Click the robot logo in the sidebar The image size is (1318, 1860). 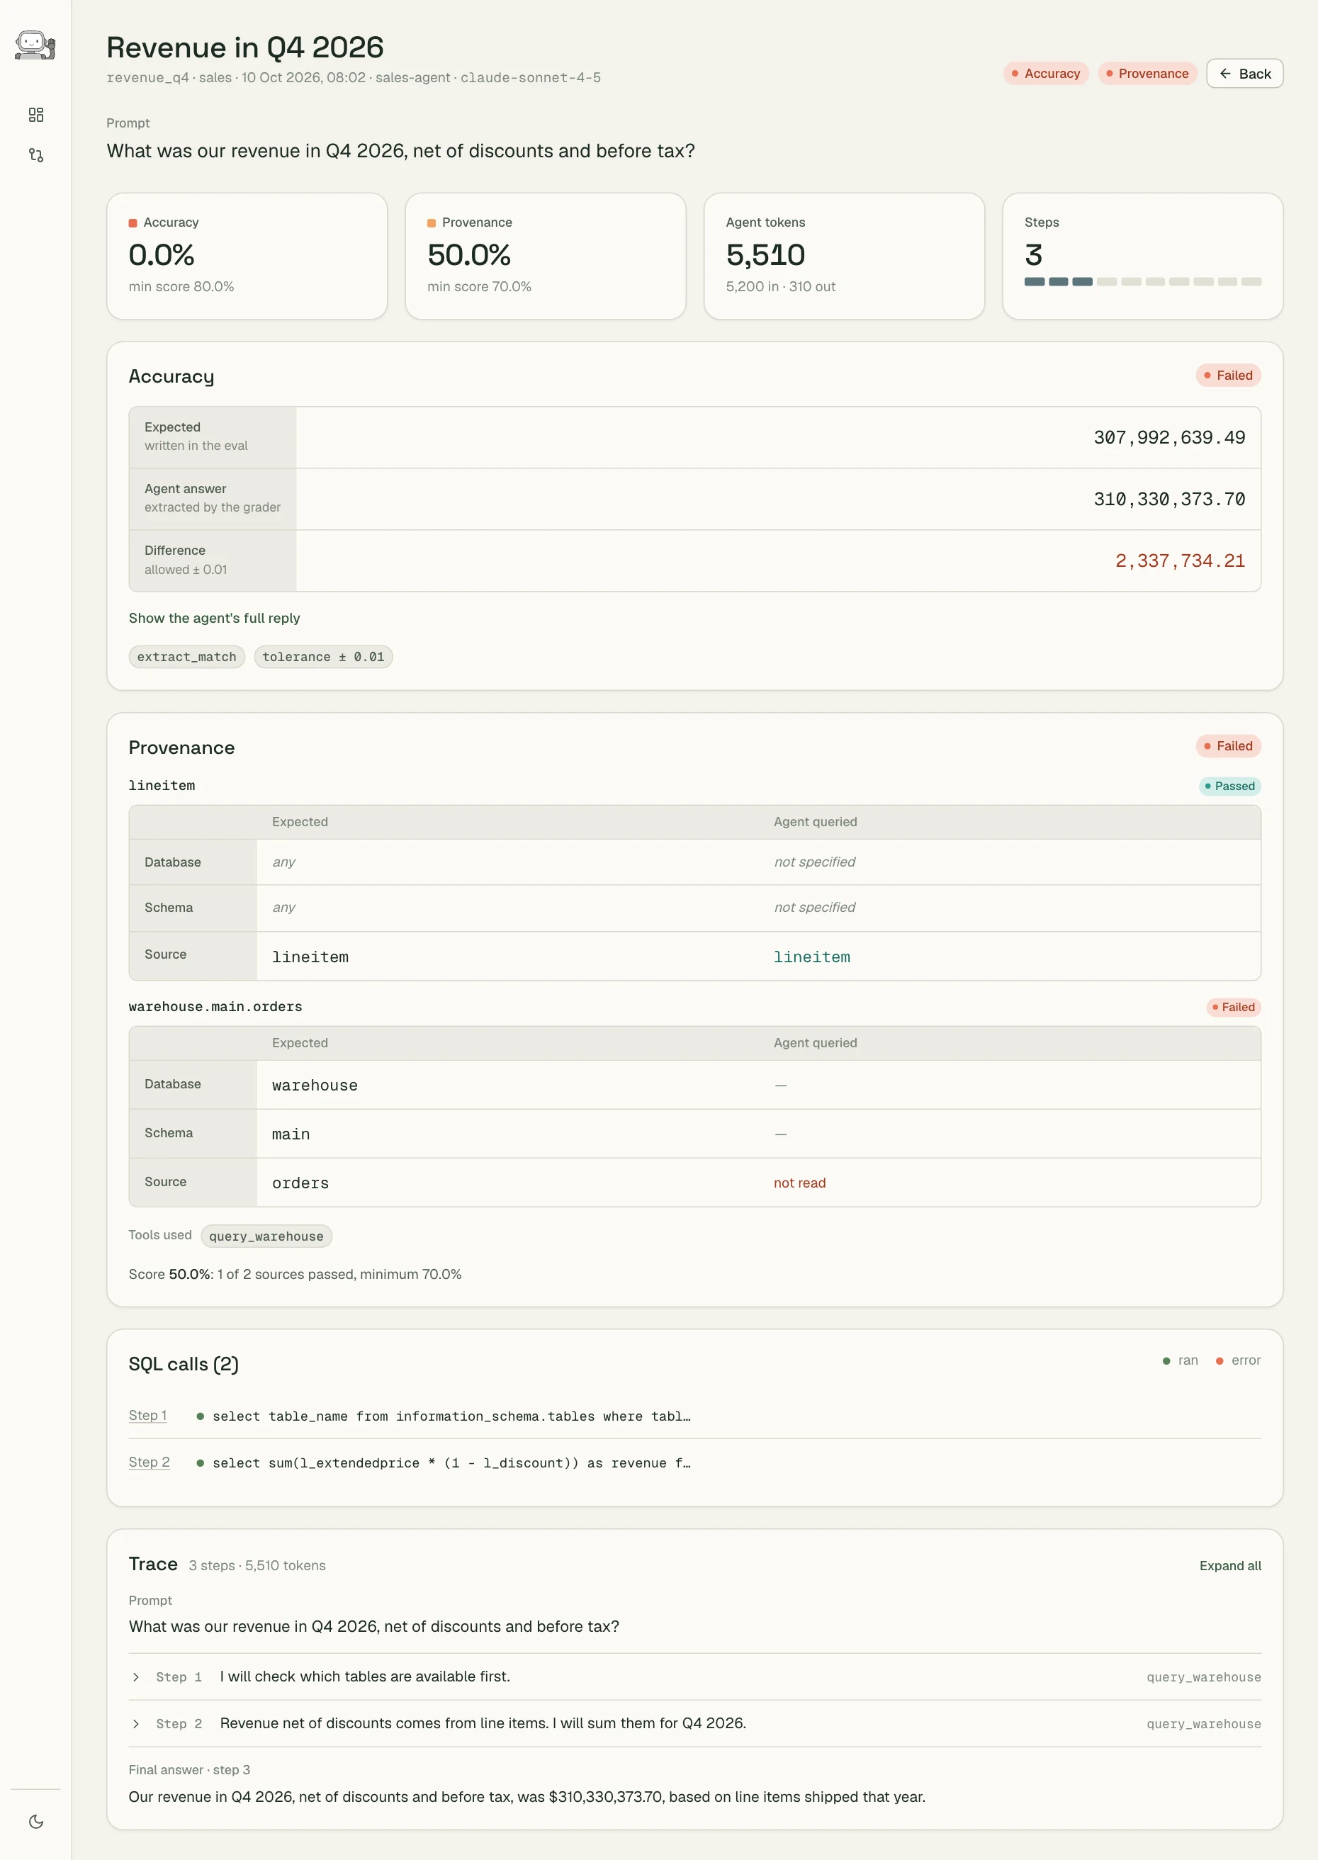point(35,45)
